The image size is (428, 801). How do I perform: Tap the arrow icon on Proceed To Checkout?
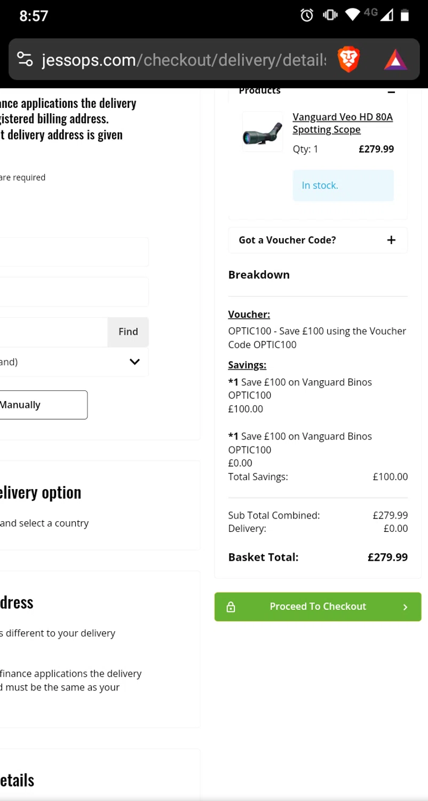coord(405,607)
